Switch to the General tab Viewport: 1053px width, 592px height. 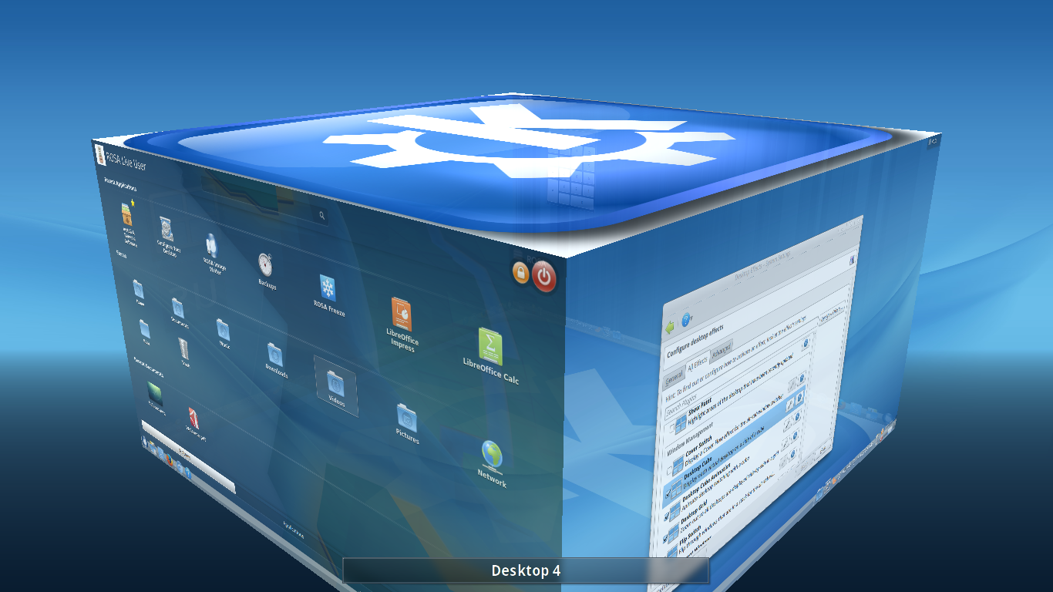tap(674, 379)
